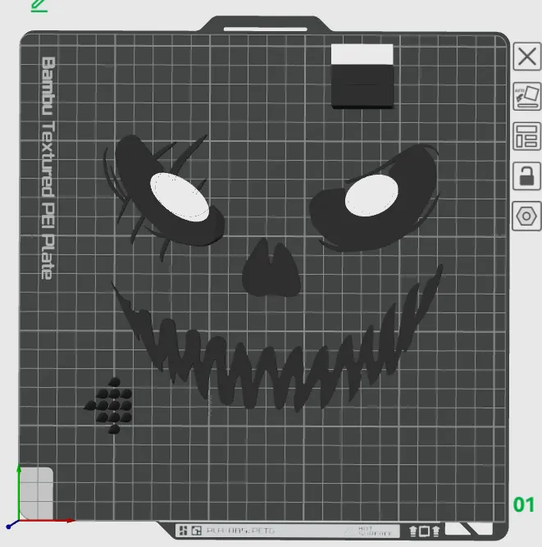This screenshot has width=542, height=547.
Task: Click the Bambu Textured PEI Plate label
Action: click(48, 168)
